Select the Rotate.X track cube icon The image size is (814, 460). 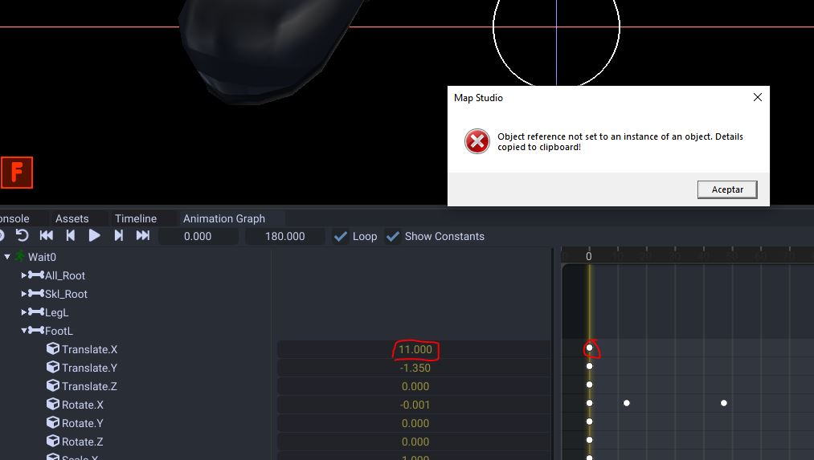[x=53, y=404]
